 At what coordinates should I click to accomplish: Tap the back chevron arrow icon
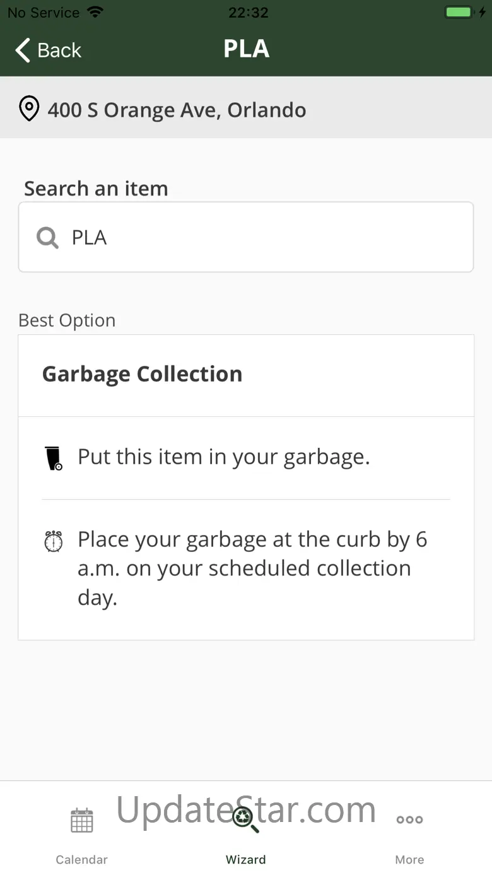[23, 50]
